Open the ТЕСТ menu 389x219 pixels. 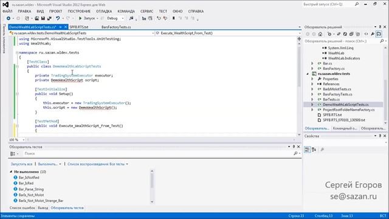click(163, 11)
